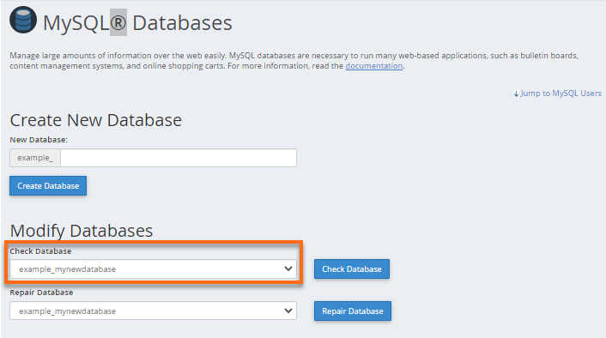Click the Repair Database field label
The image size is (606, 338).
pos(41,293)
